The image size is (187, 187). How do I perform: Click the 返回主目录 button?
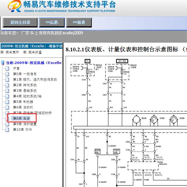coord(20,23)
